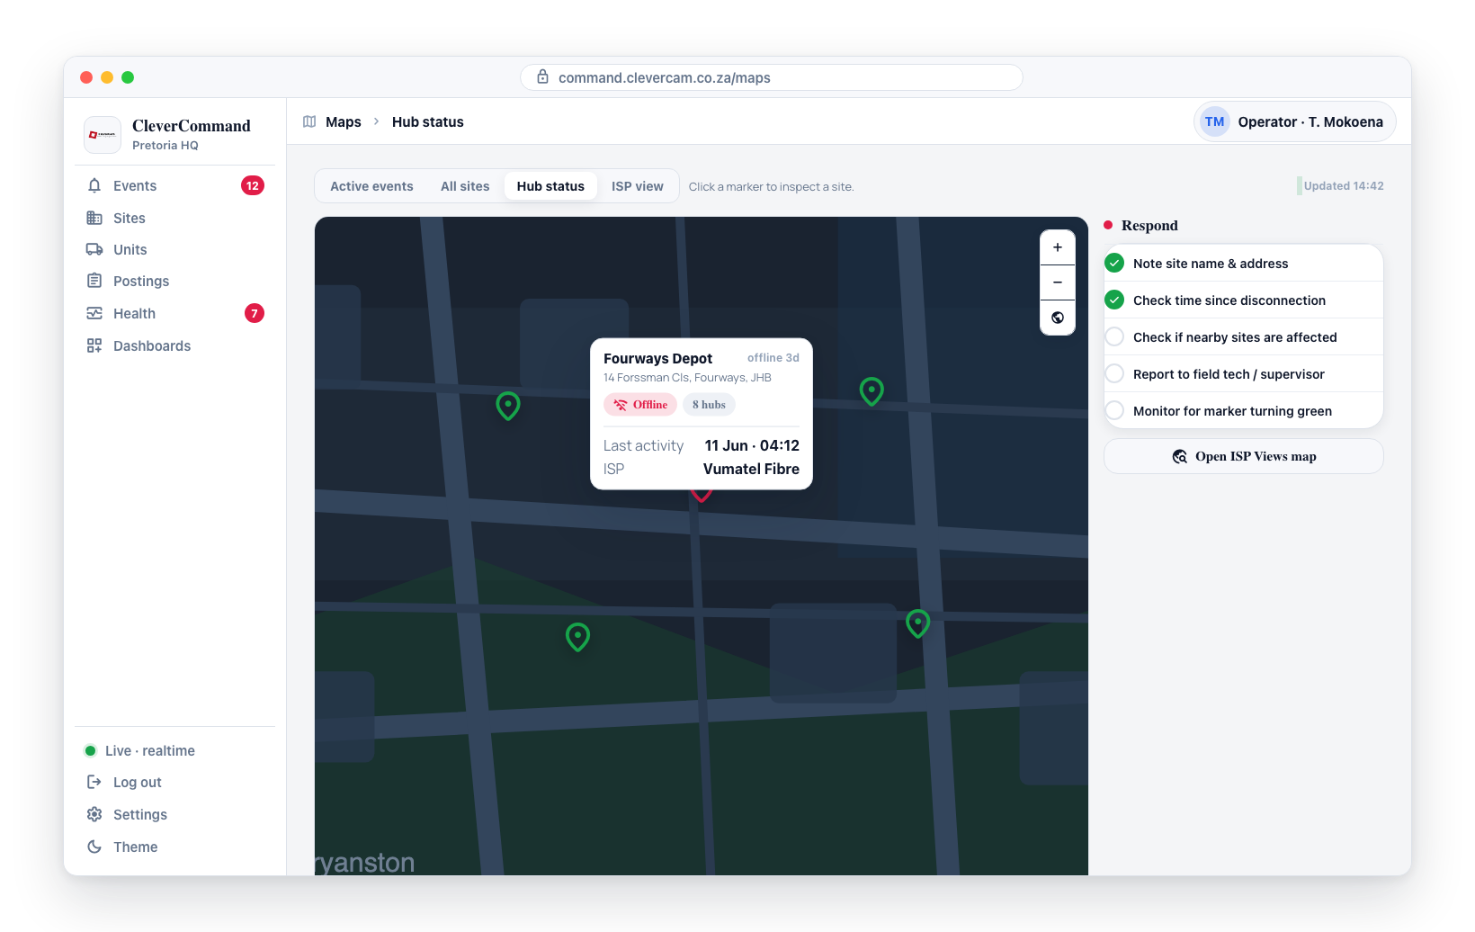This screenshot has width=1475, height=932.
Task: Click the Maps breadcrumb
Action: (x=343, y=121)
